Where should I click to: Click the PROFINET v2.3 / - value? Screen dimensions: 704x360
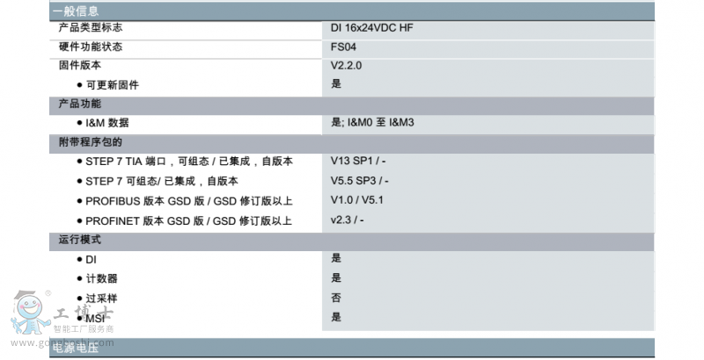pyautogui.click(x=348, y=220)
